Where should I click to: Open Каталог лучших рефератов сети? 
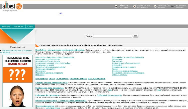pos(51,83)
